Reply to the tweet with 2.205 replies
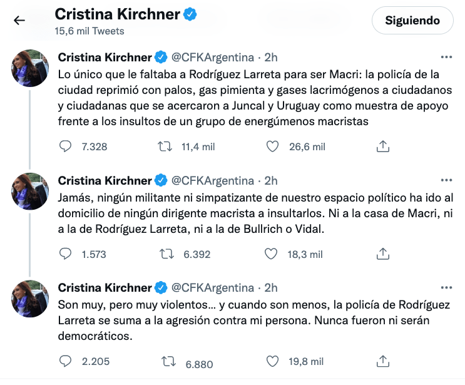The image size is (465, 385). tap(66, 362)
